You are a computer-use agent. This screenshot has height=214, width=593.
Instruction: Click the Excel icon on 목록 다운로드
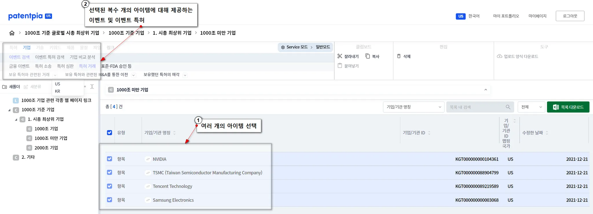pyautogui.click(x=556, y=107)
